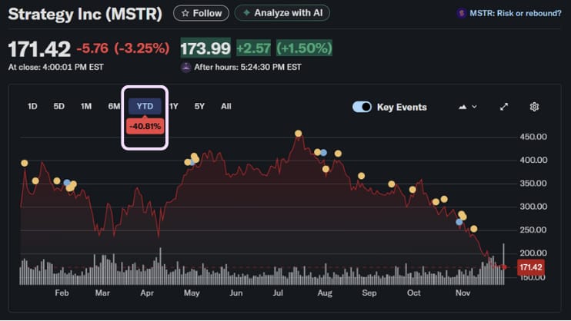
Task: Click the key event marker at July peak
Action: pyautogui.click(x=299, y=134)
